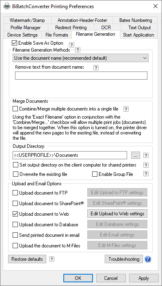Click the Remove text from document name field
The height and width of the screenshot is (286, 162).
tap(81, 76)
